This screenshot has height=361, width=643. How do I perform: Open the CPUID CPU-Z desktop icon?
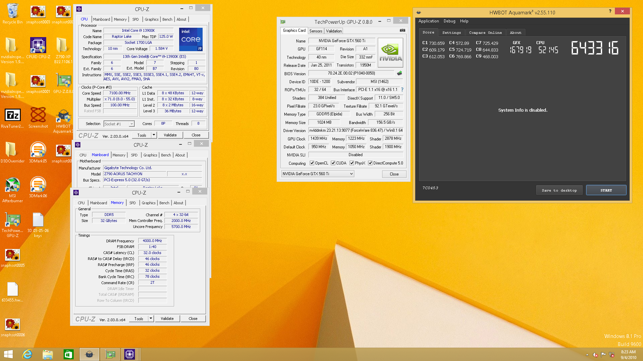tap(38, 48)
